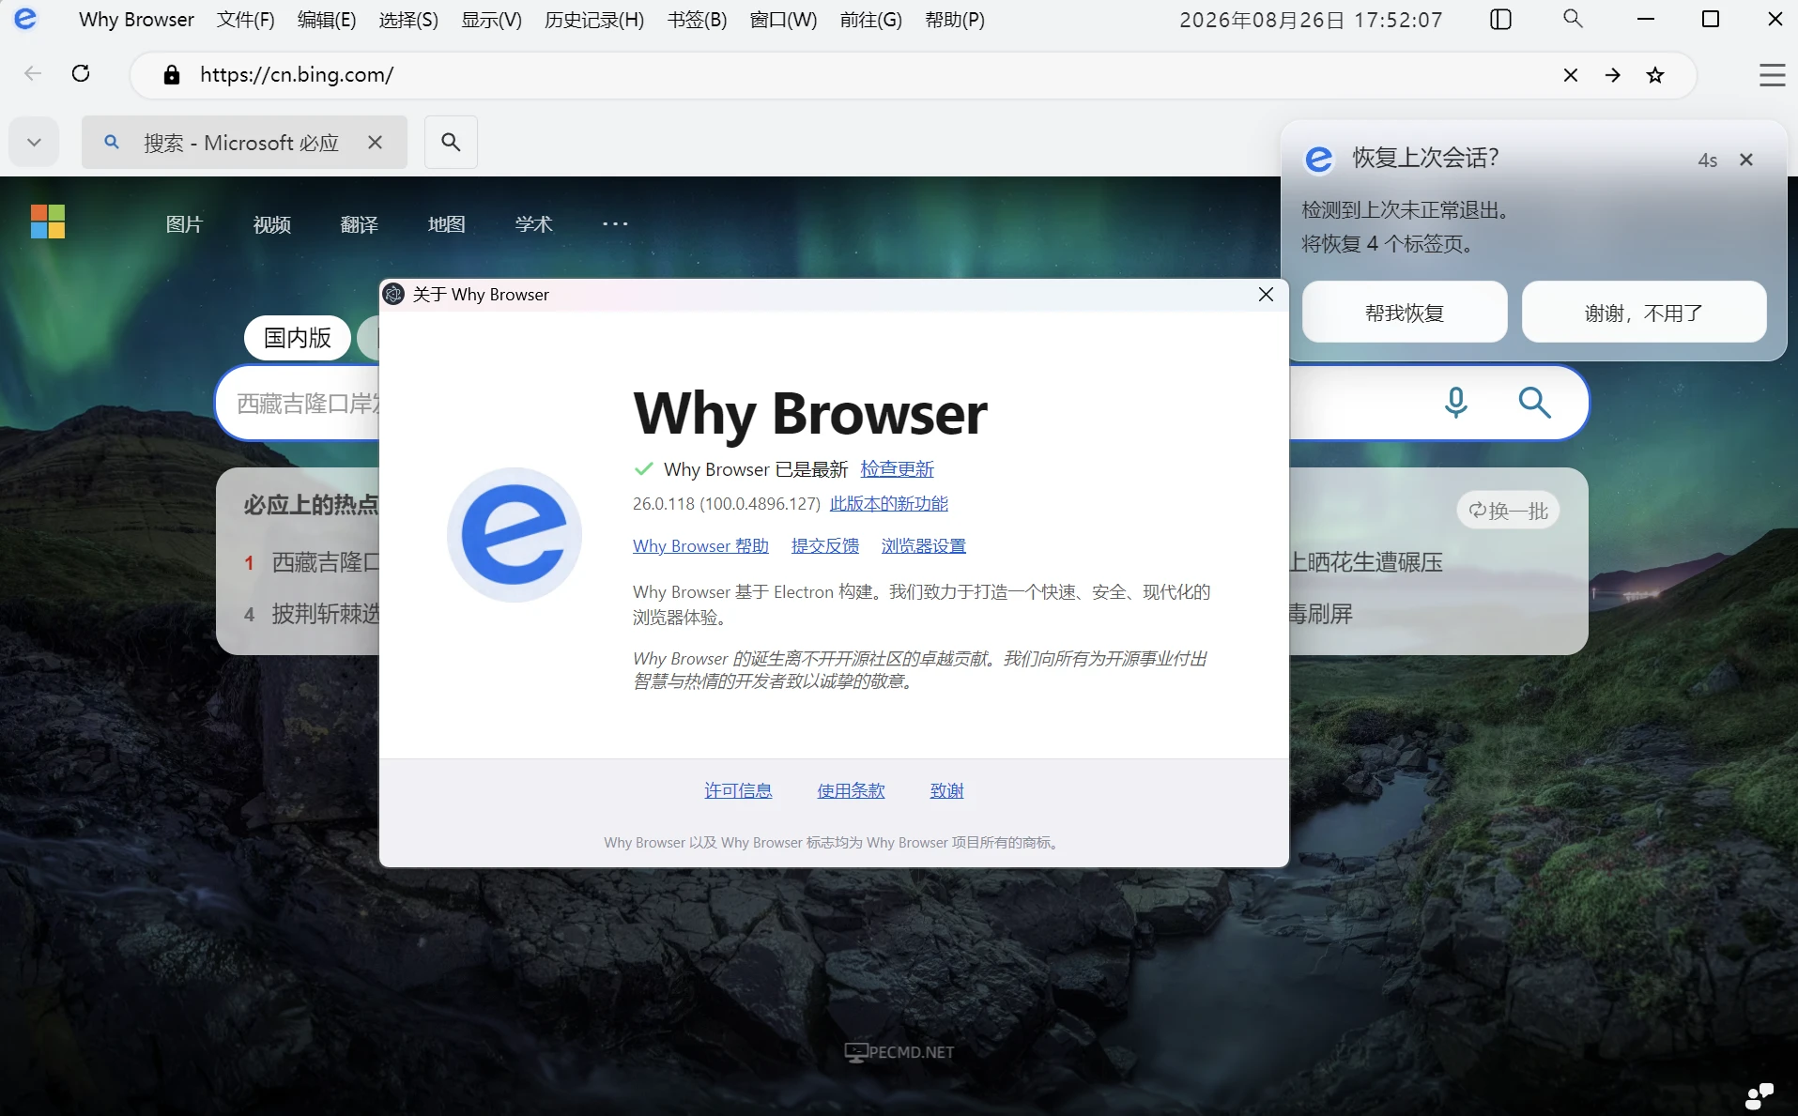Open the 帮助(P) menu
The image size is (1798, 1116).
tap(955, 20)
